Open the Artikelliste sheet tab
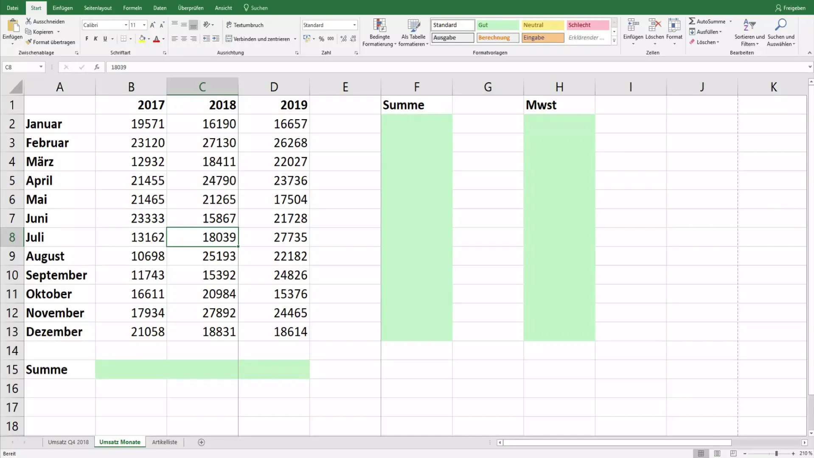Screen dimensions: 814x458 pos(165,442)
